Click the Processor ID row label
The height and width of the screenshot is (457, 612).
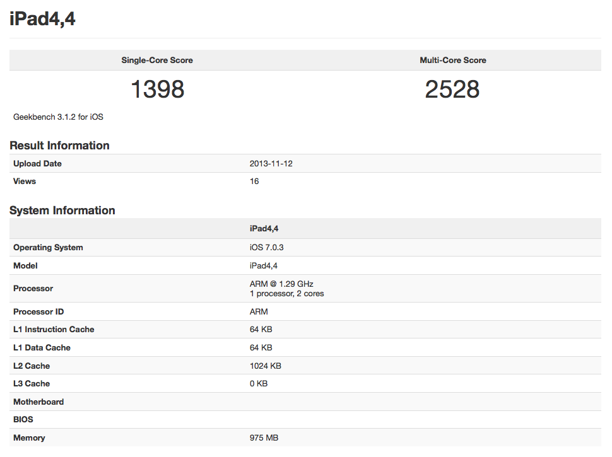38,312
